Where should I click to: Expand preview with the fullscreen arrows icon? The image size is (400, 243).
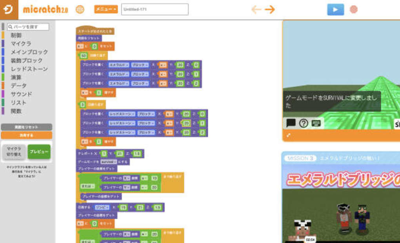pos(289,135)
